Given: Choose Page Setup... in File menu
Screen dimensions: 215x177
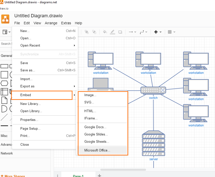Looking at the screenshot, I should 45,129.
